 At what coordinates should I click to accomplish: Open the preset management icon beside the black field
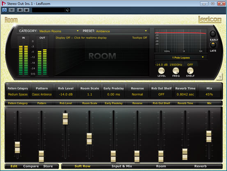click(x=68, y=10)
